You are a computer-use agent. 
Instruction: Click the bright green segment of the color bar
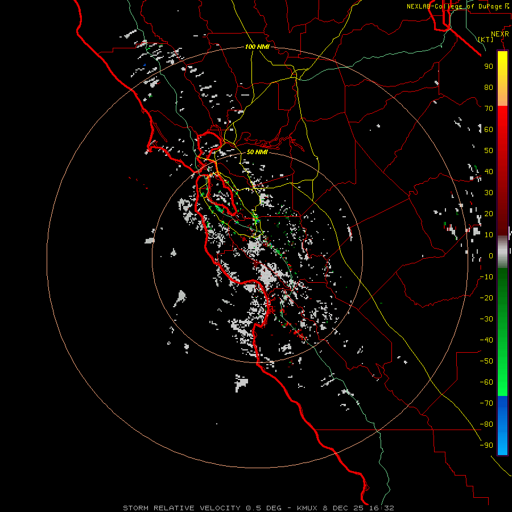click(502, 366)
